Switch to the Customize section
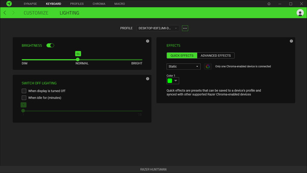 [x=36, y=13]
